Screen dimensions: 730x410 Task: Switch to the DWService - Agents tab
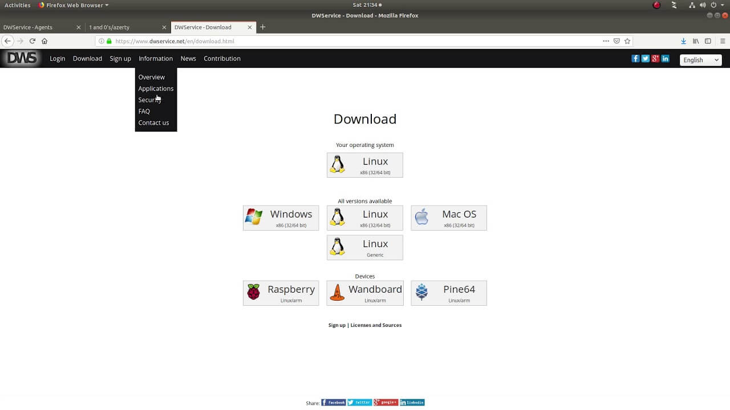click(x=42, y=27)
